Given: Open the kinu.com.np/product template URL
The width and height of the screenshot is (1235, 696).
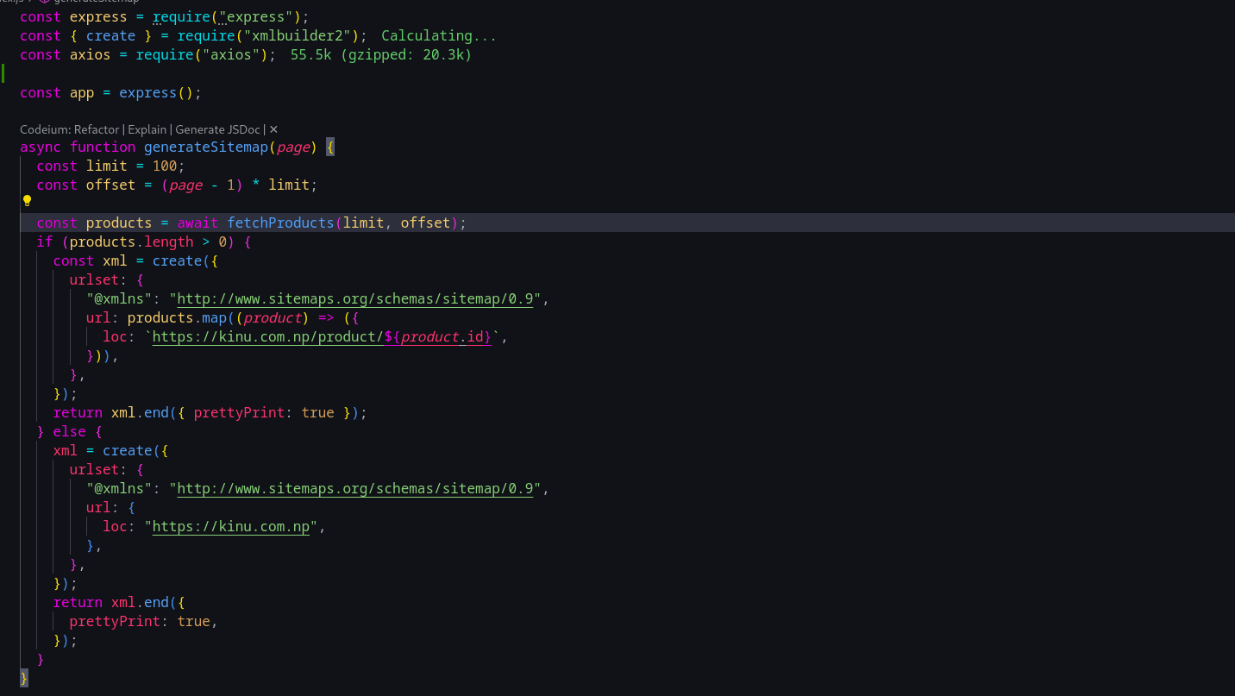Looking at the screenshot, I should [267, 336].
